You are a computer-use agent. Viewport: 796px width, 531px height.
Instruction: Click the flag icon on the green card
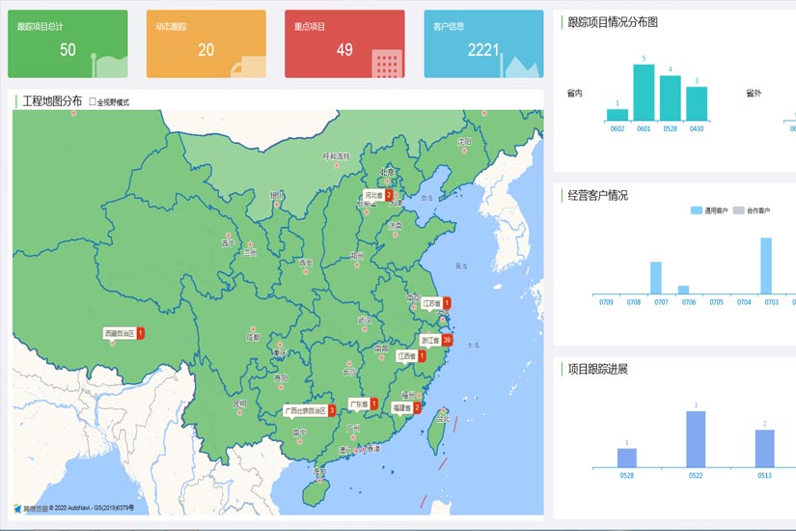pyautogui.click(x=109, y=63)
